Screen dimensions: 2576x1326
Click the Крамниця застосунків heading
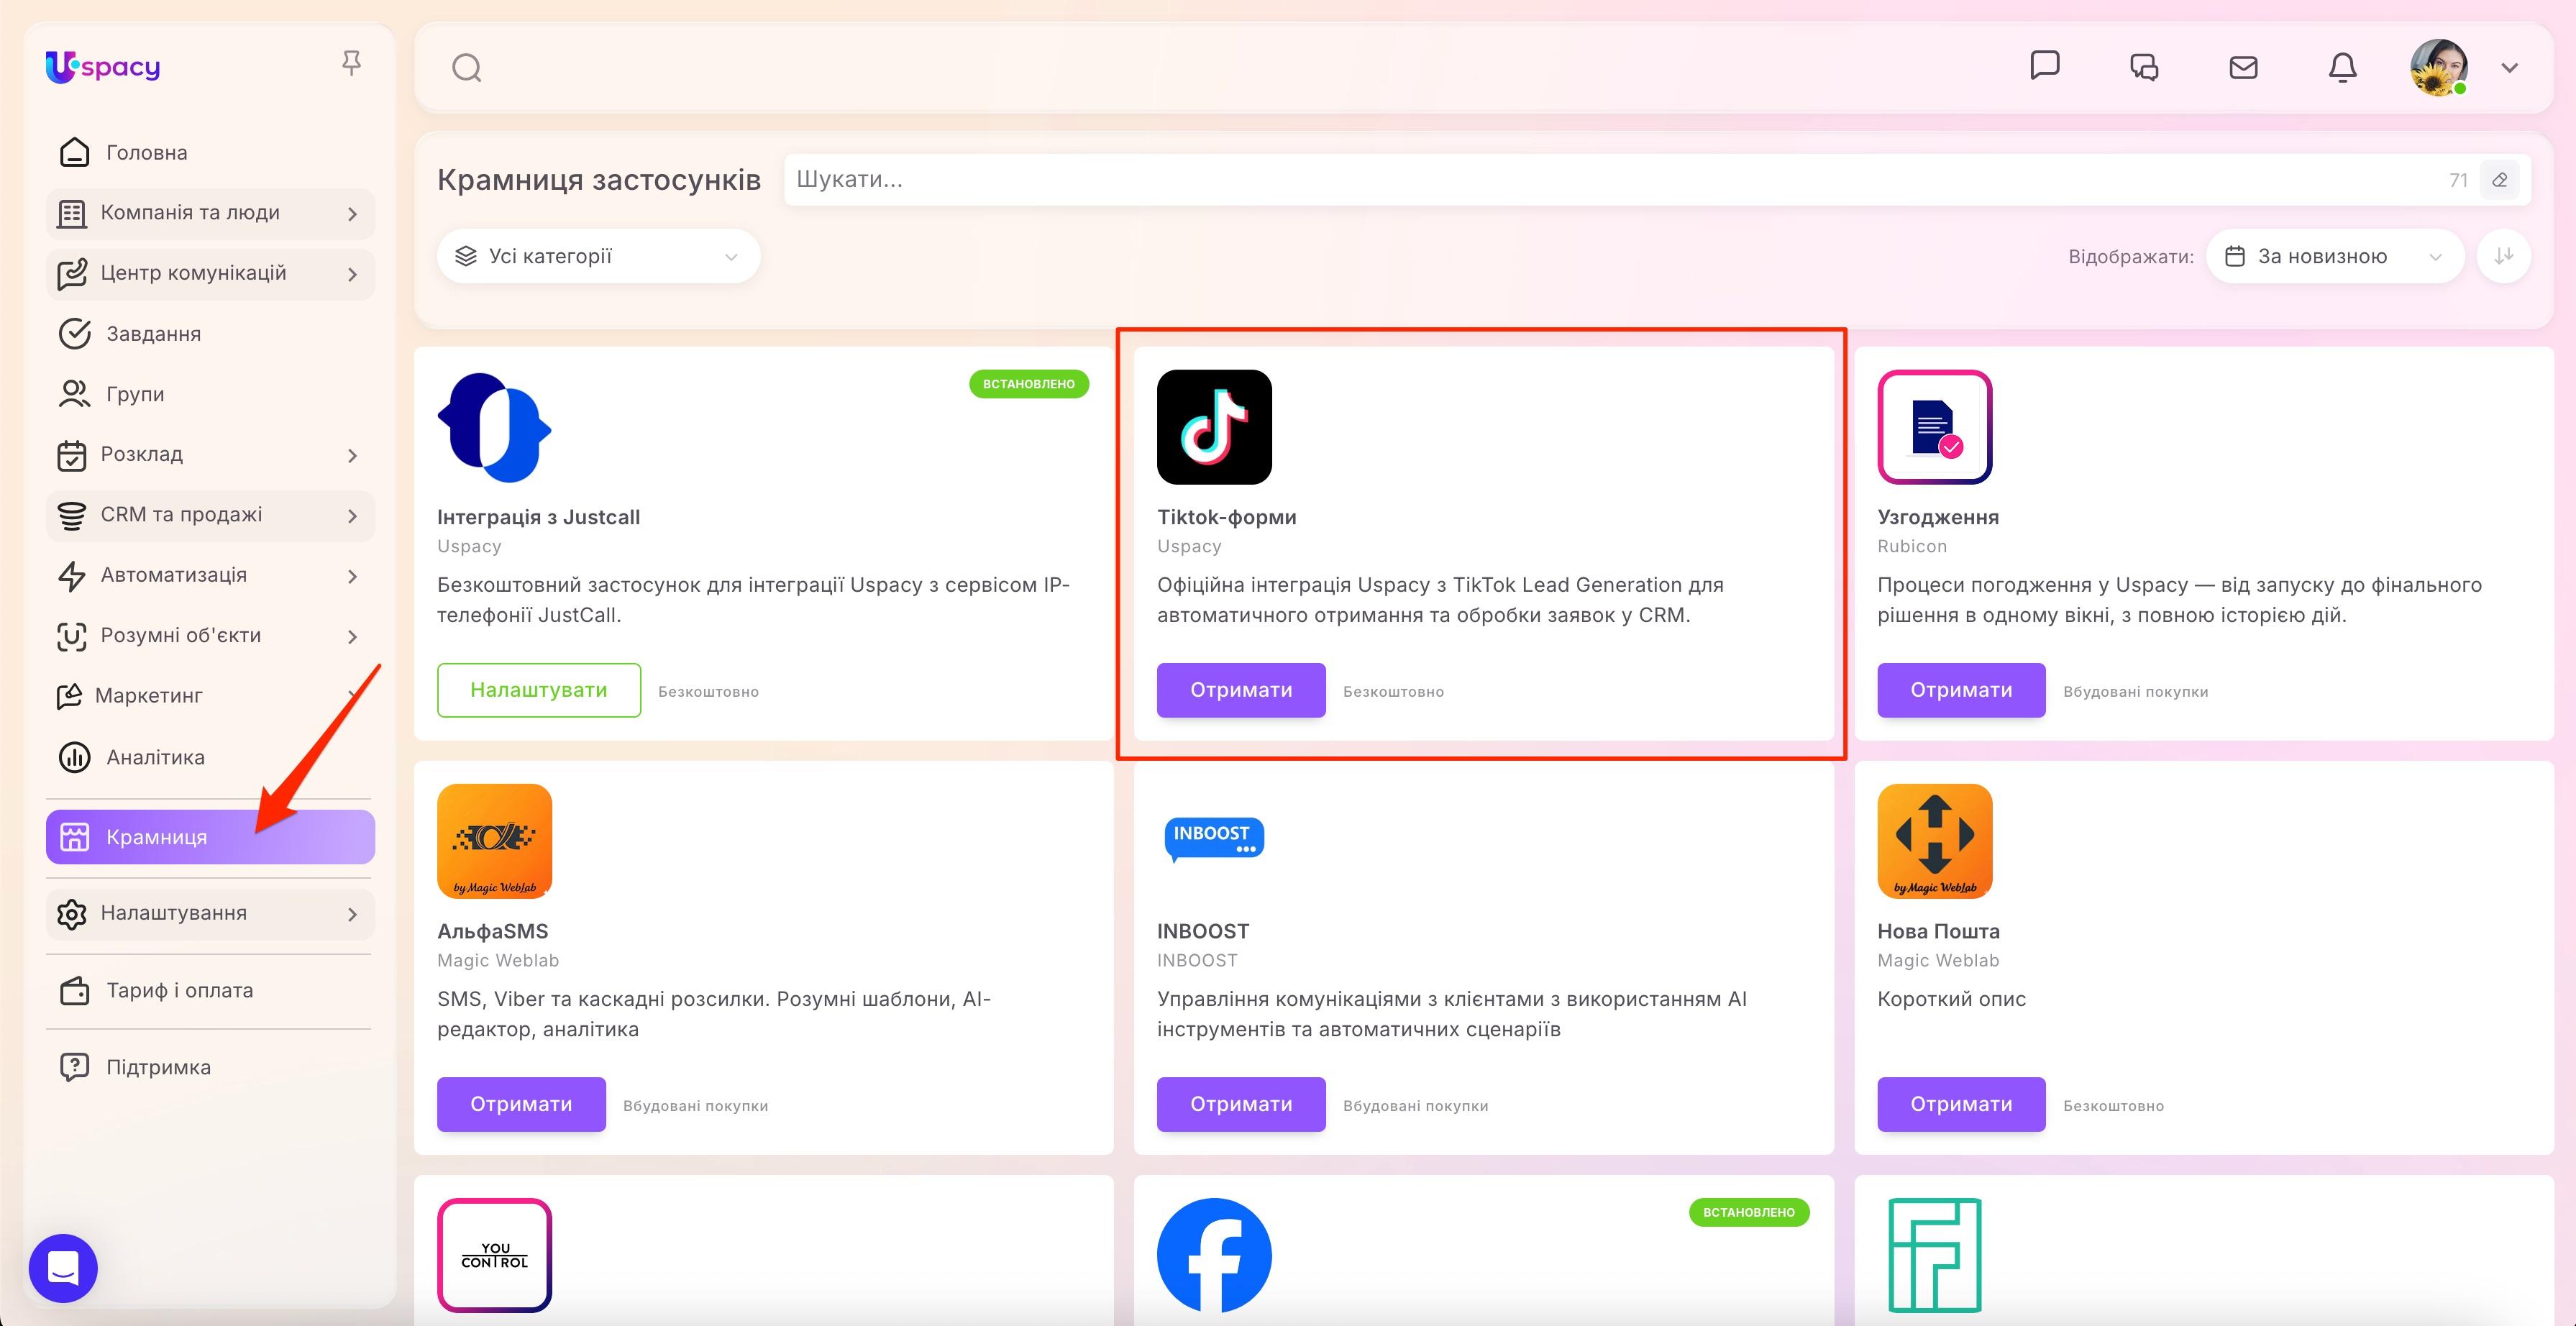(599, 180)
